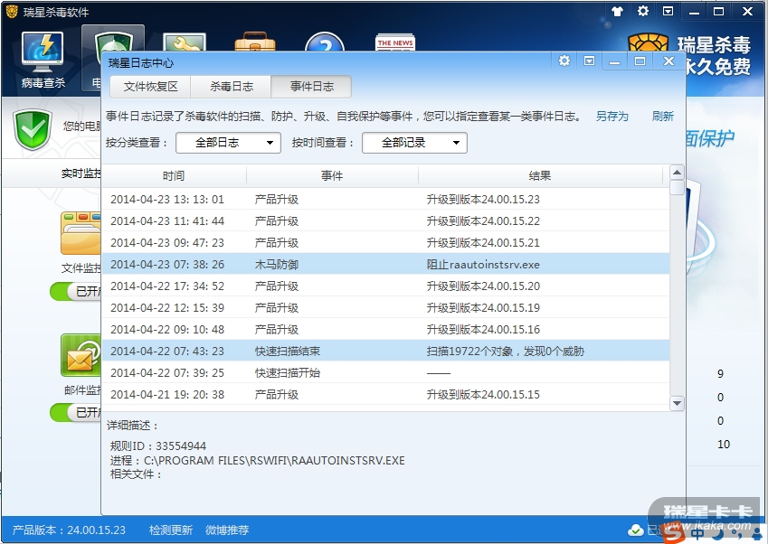Open the main window dropdown menu icon
Viewport: 768px width, 544px height.
668,11
